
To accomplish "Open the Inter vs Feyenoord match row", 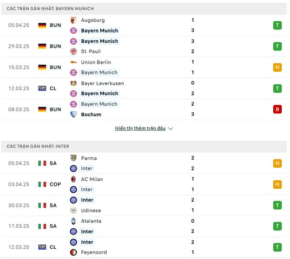I will point(145,247).
